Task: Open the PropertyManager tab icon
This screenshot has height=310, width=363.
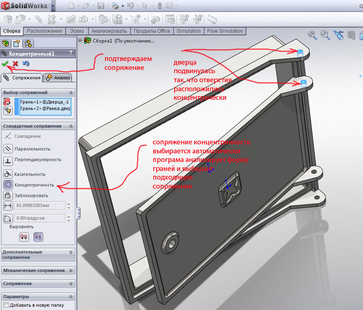Action: [17, 43]
